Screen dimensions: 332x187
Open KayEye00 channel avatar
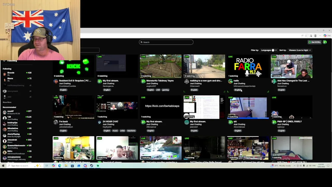(99, 122)
